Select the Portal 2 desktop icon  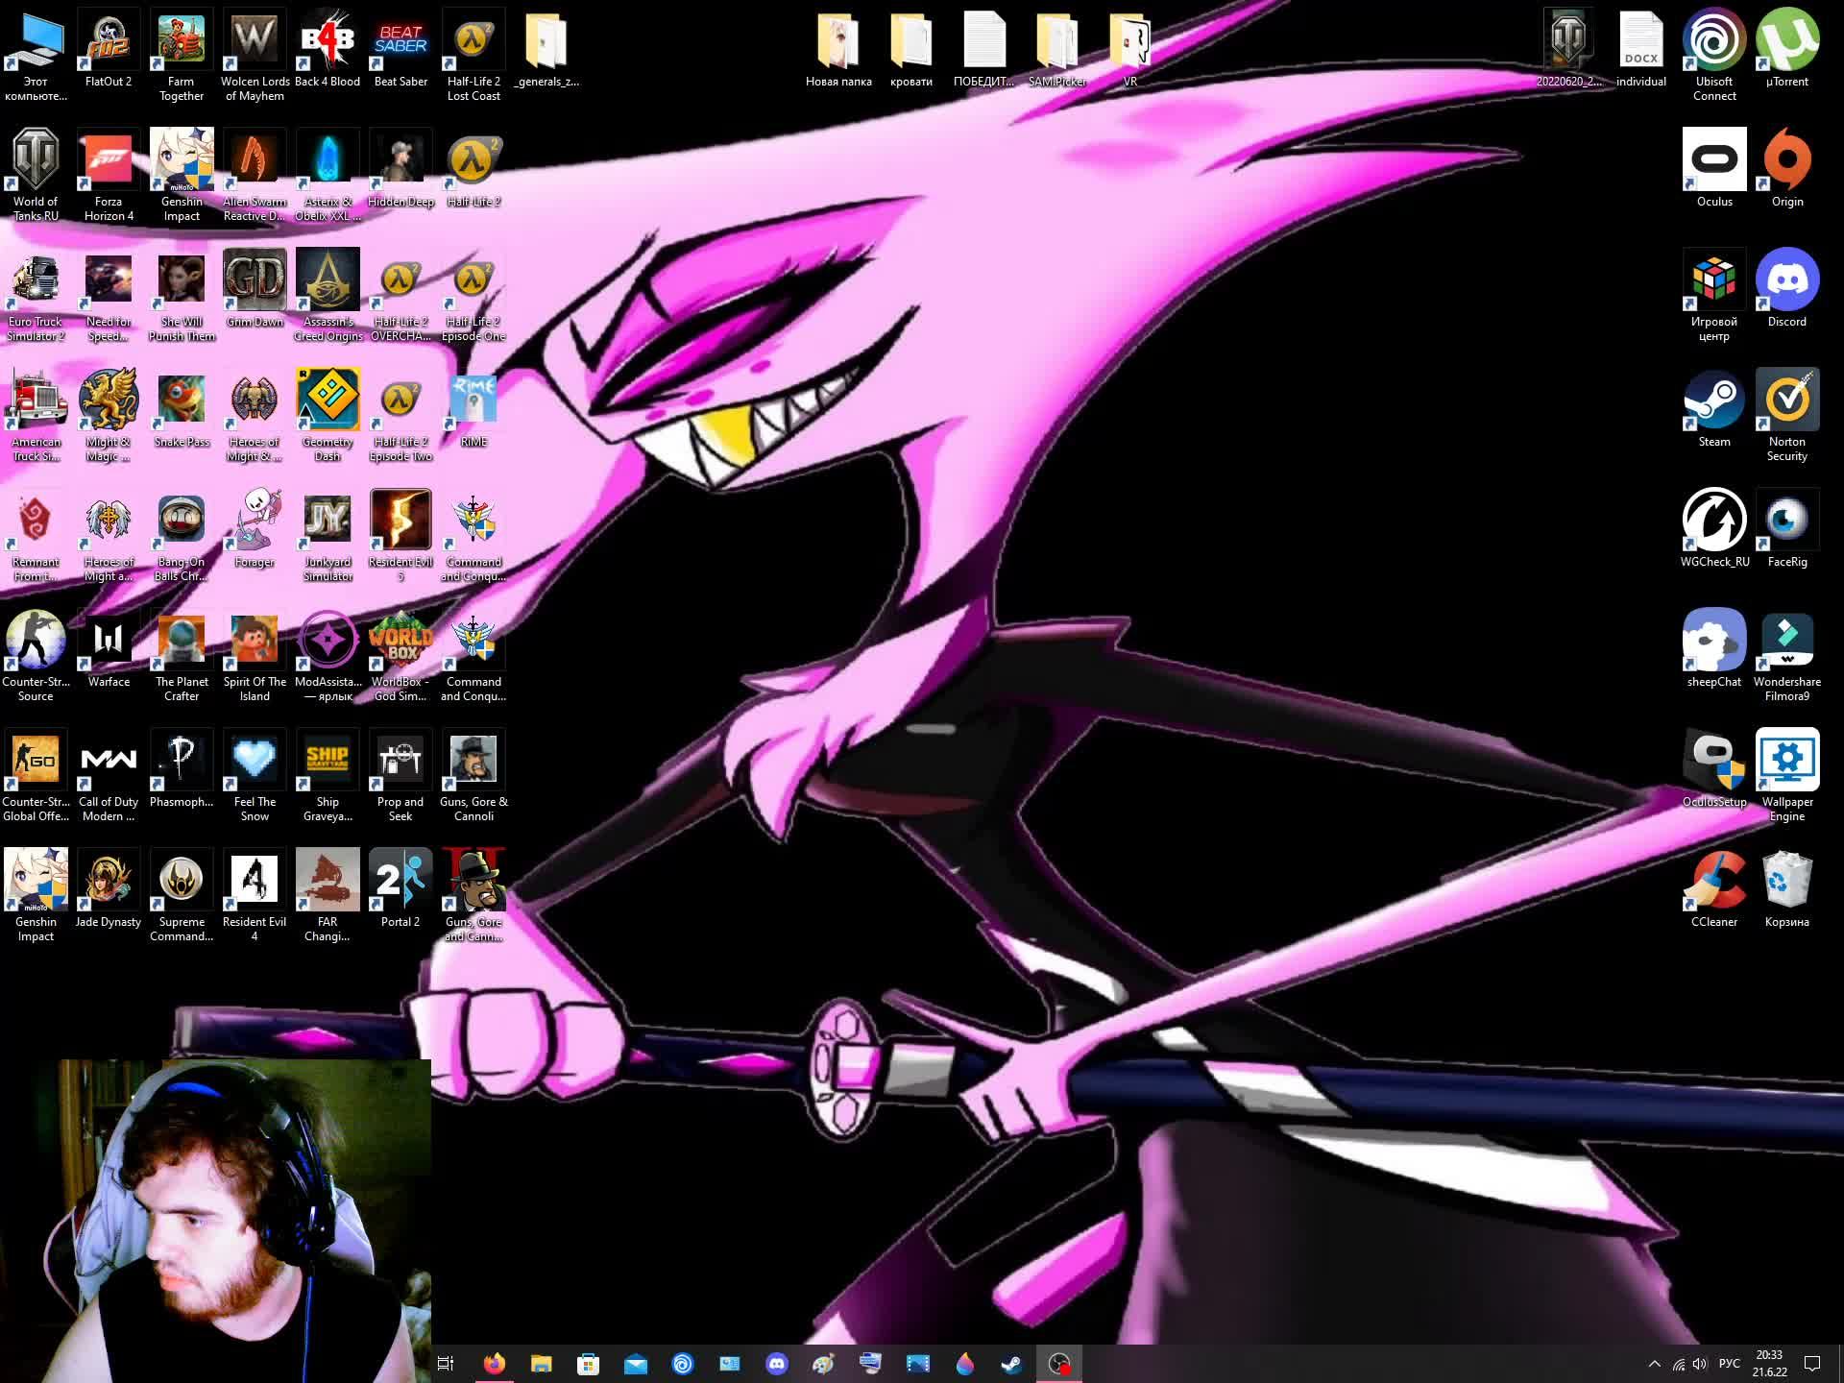pos(400,881)
